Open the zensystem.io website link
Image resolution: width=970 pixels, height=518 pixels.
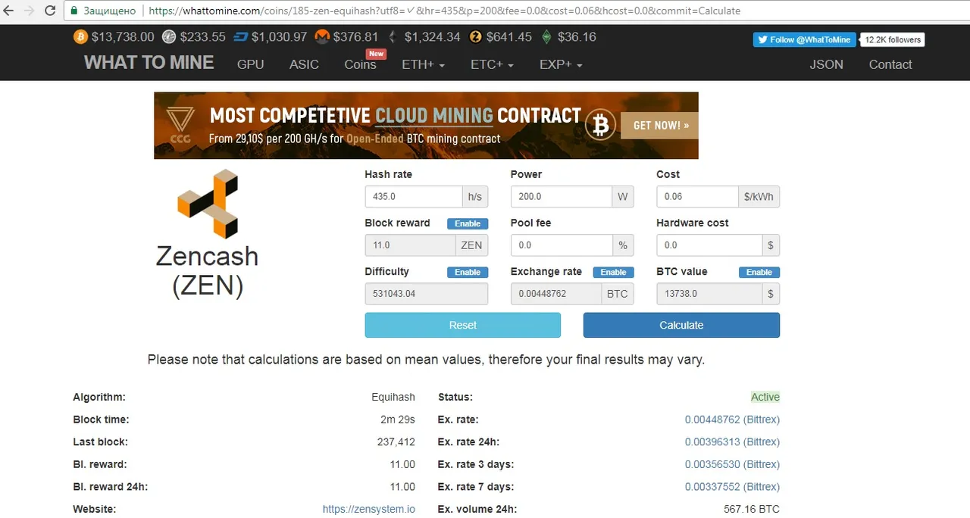click(x=369, y=509)
